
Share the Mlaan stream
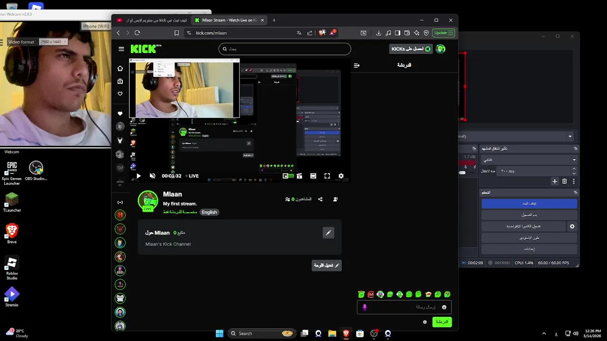320,199
